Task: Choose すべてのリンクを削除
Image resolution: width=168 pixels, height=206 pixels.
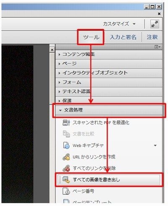Action: click(94, 168)
